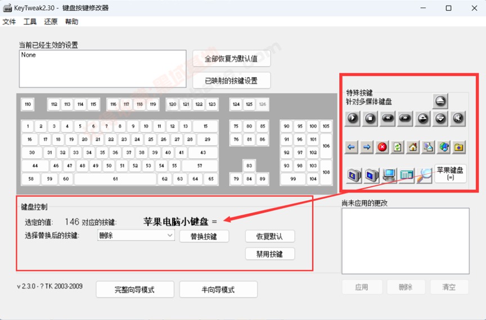The height and width of the screenshot is (320, 486).
Task: Select the Next Track media key
Action: pos(405,118)
